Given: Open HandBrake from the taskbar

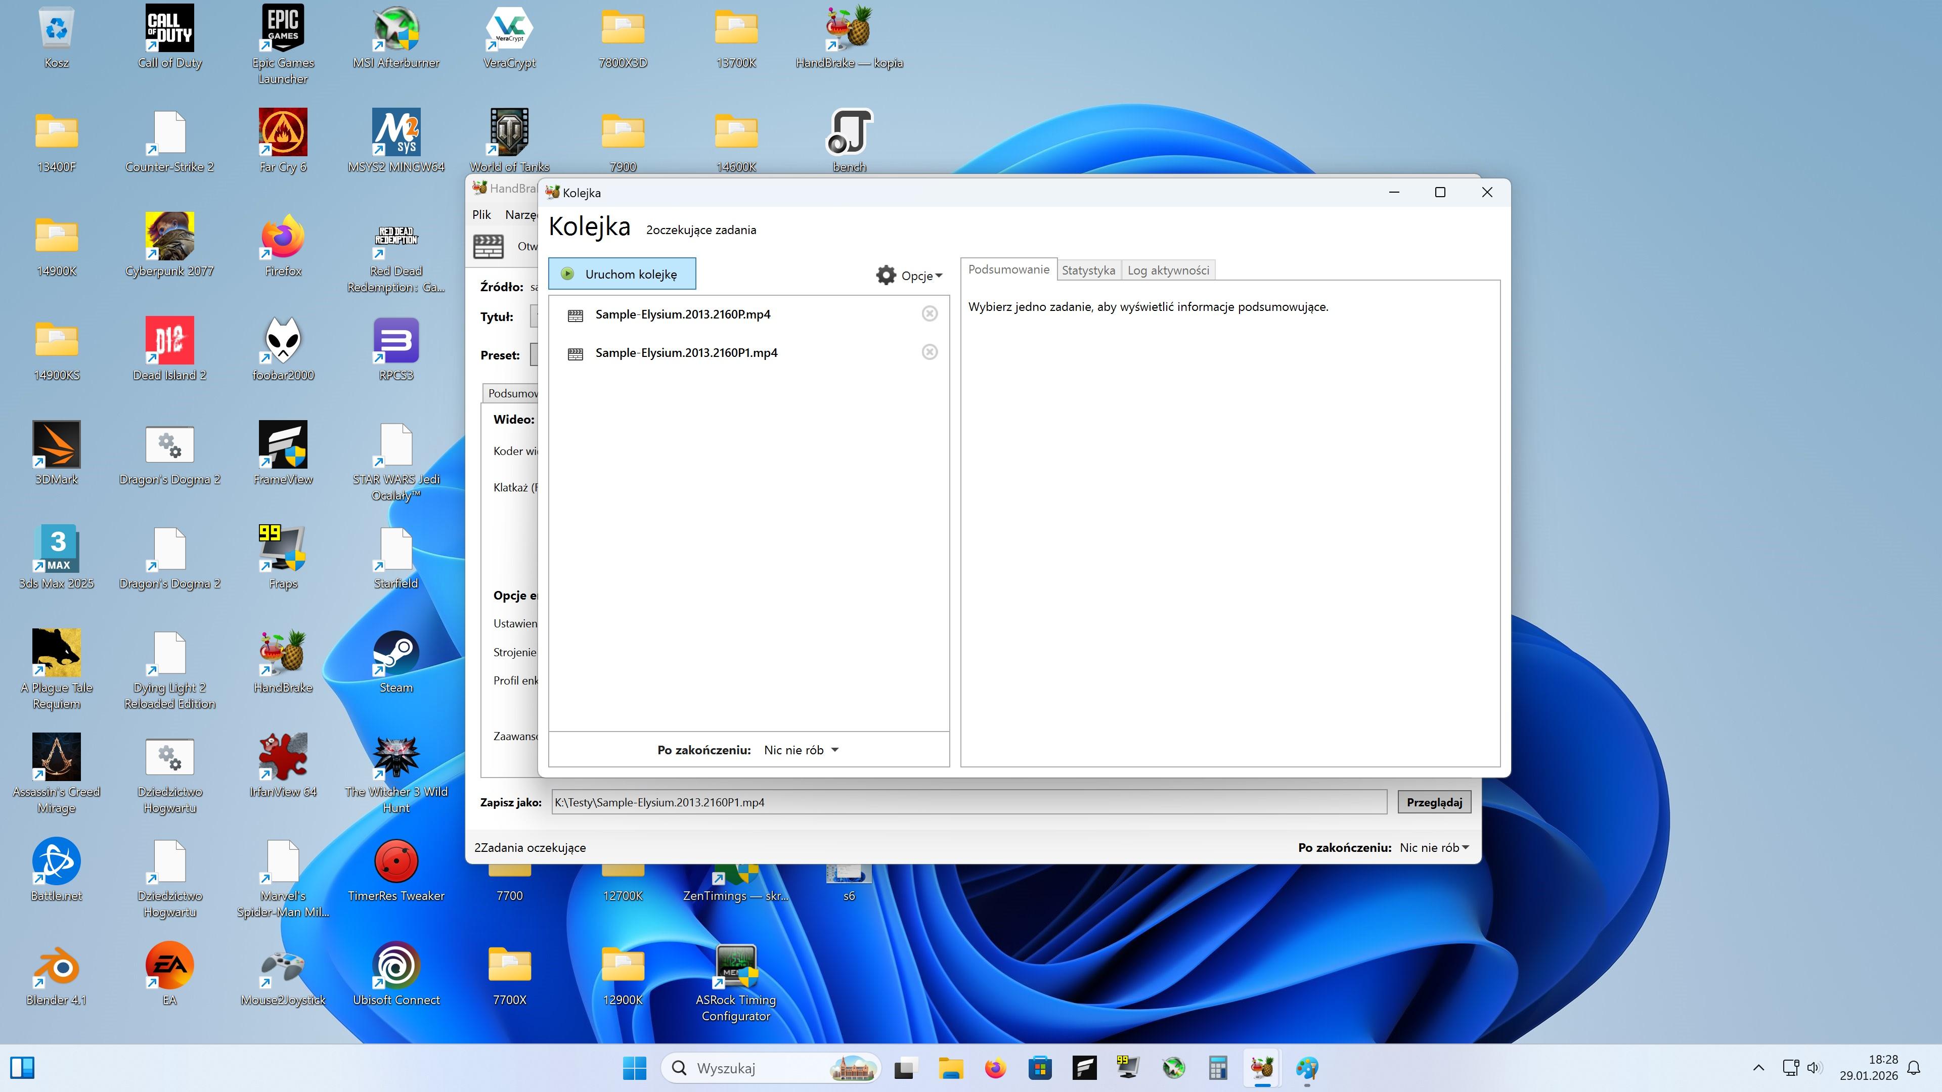Looking at the screenshot, I should tap(1262, 1068).
